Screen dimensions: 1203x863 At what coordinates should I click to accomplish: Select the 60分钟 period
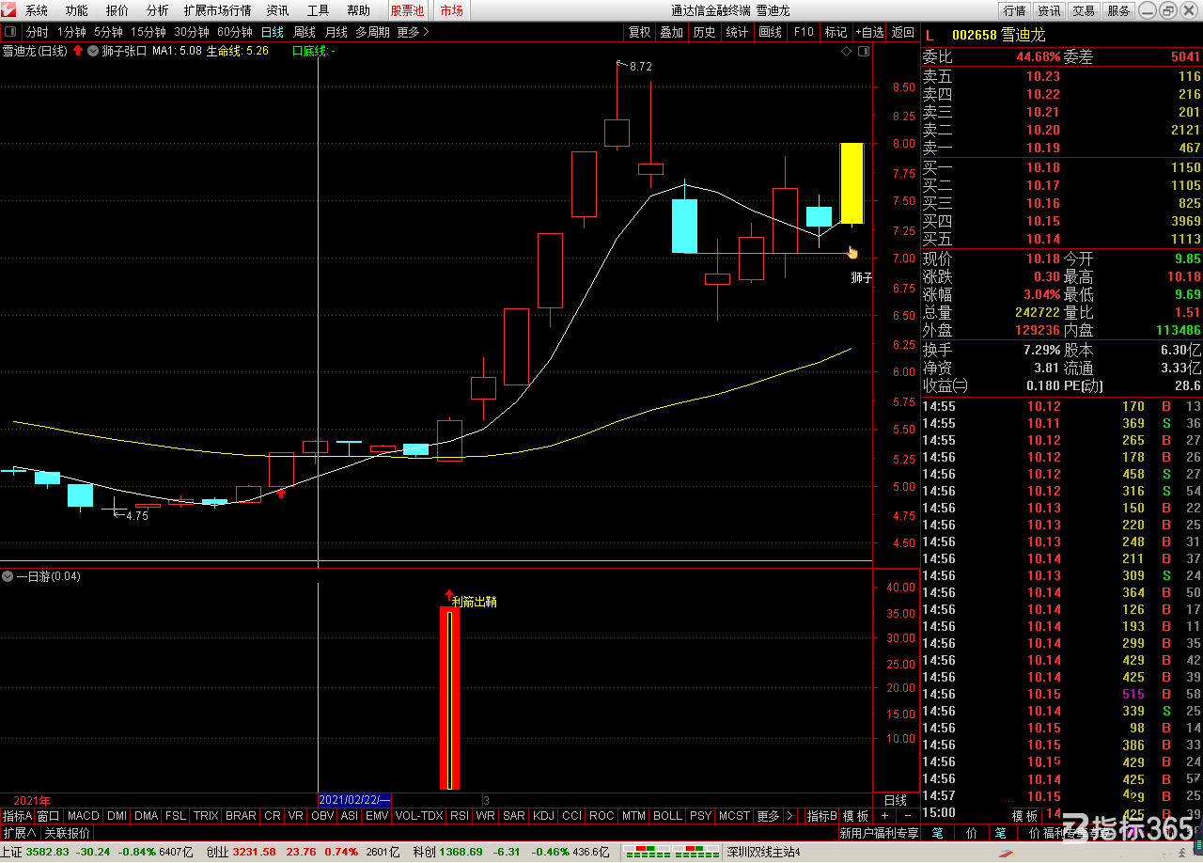(x=234, y=32)
